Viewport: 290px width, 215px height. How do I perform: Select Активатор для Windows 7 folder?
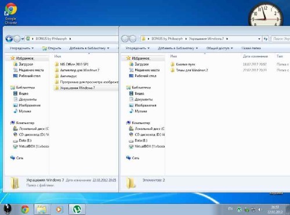click(77, 70)
